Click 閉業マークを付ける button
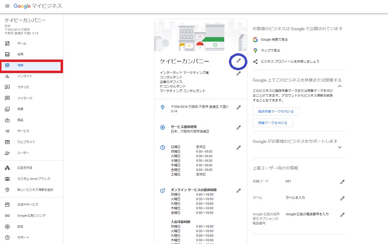This screenshot has height=244, width=388. tap(273, 123)
